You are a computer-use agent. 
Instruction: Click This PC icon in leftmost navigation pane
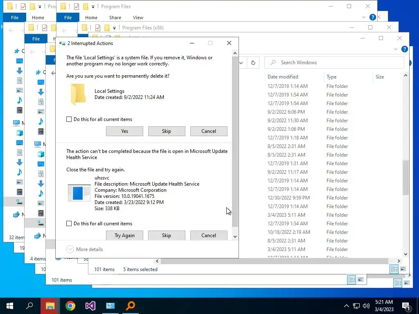(16, 123)
